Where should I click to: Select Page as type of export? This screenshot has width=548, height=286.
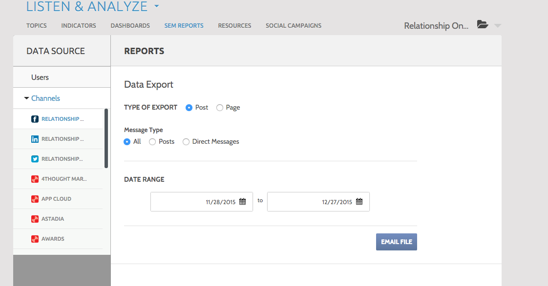[220, 108]
